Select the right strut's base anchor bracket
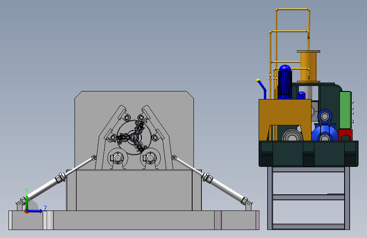This screenshot has height=238, width=367. 248,206
